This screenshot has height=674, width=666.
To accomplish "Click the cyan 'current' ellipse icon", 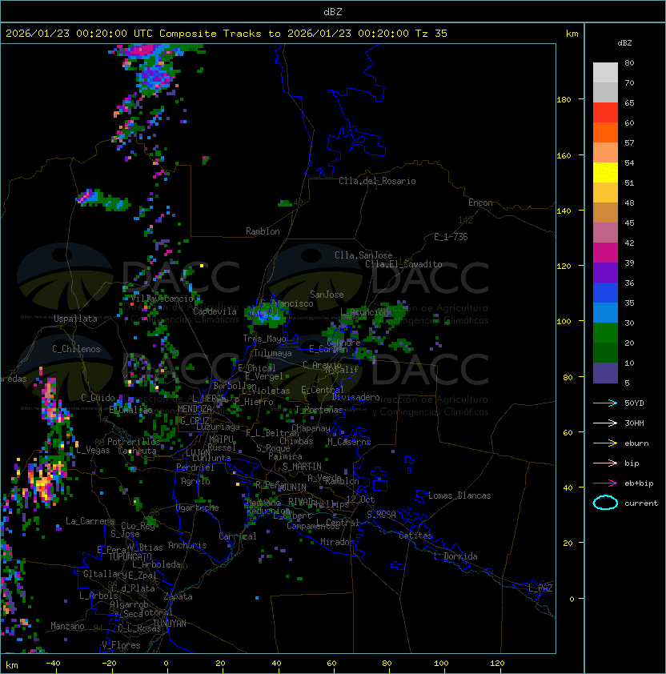I will (605, 503).
